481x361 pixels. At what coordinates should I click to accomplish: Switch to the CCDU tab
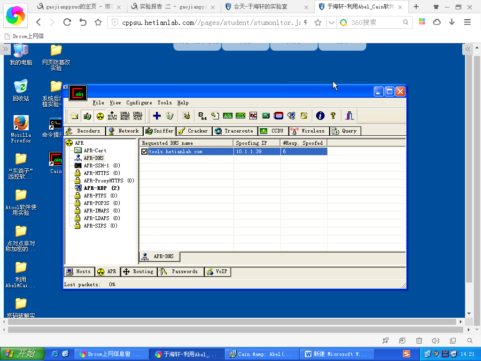[x=273, y=131]
